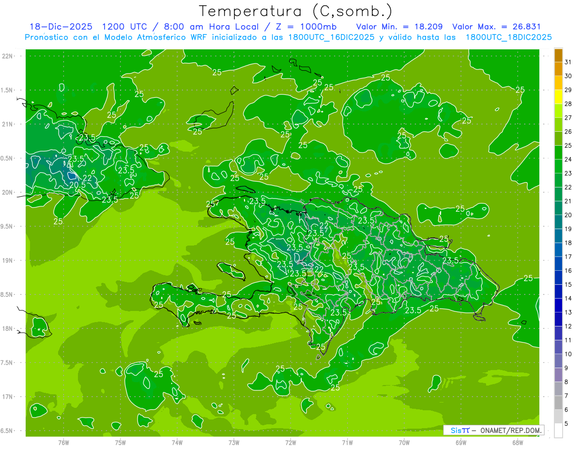This screenshot has height=449, width=581.
Task: Click the "Valor Max. = 26.831" readout
Action: click(x=496, y=27)
